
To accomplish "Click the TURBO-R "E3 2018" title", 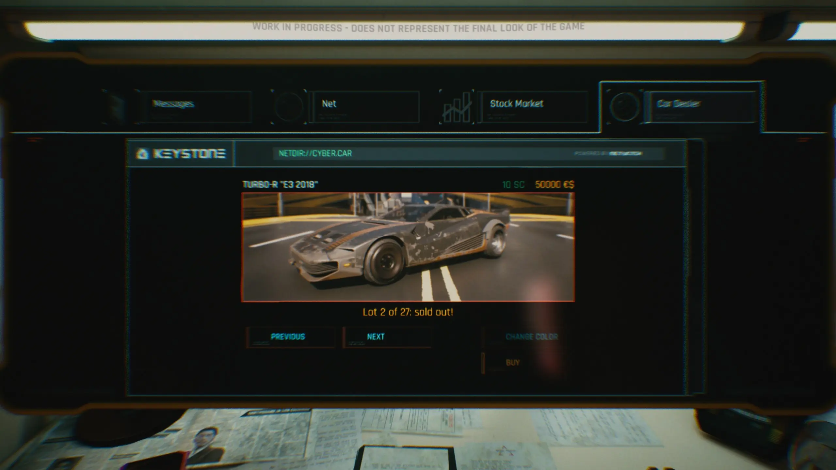I will click(x=280, y=184).
